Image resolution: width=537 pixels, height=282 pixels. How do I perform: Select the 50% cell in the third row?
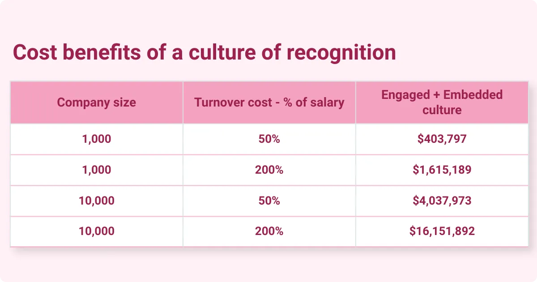click(x=269, y=201)
